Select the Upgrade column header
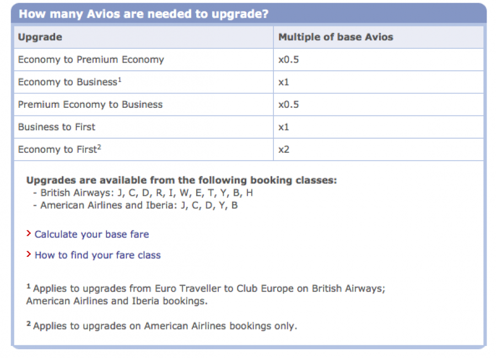The width and height of the screenshot is (496, 358). tap(40, 37)
